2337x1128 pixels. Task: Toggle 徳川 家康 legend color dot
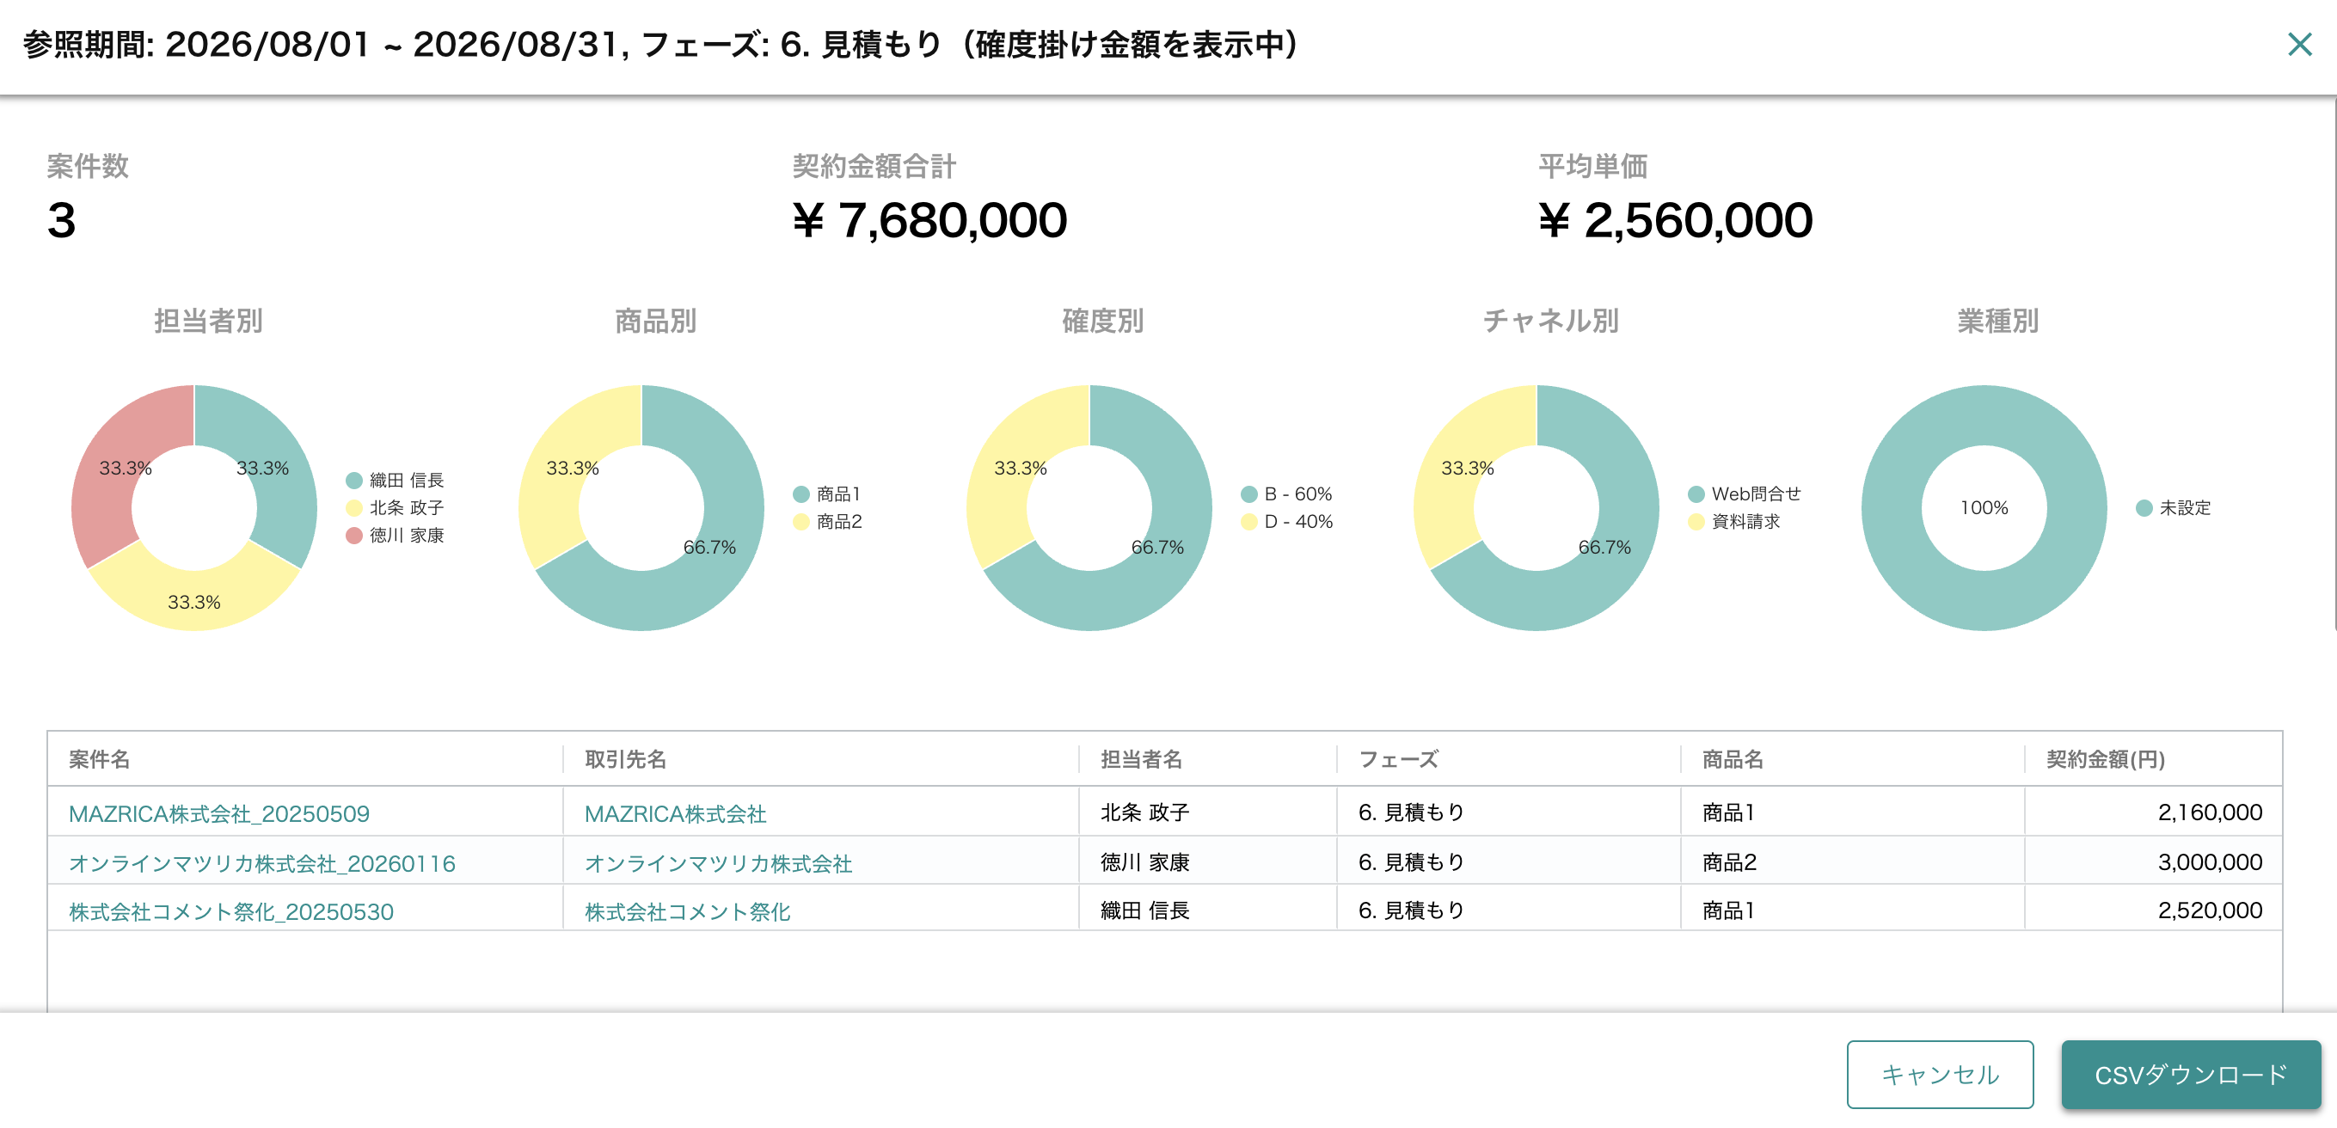[x=353, y=536]
